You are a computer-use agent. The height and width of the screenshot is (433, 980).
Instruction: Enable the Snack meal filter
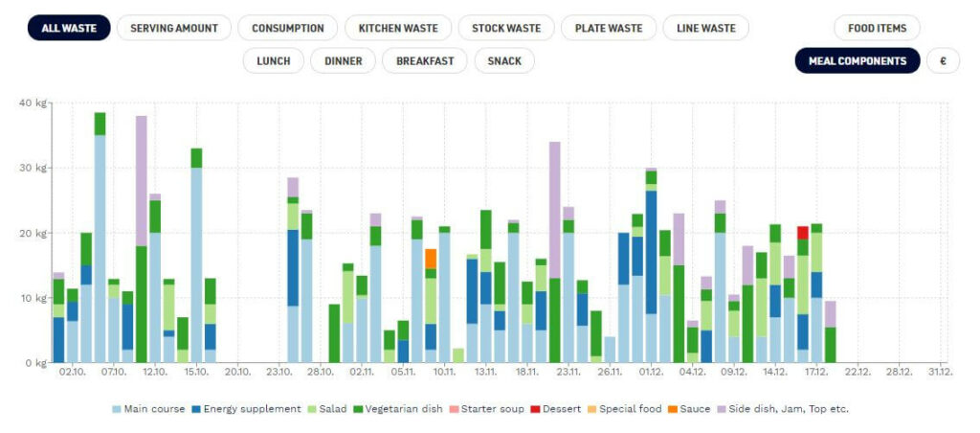click(x=504, y=61)
